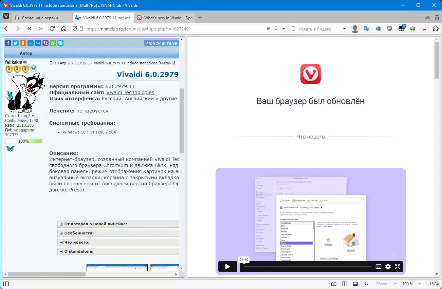
Task: Open a new tab with the plus button
Action: [200, 18]
